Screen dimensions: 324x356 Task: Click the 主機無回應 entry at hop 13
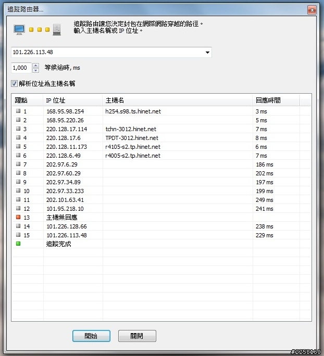[62, 218]
